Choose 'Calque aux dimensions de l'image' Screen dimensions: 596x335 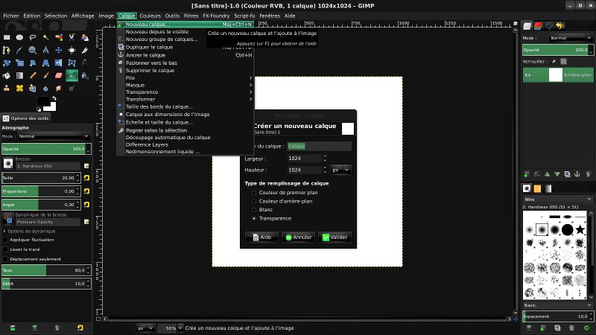click(x=186, y=115)
